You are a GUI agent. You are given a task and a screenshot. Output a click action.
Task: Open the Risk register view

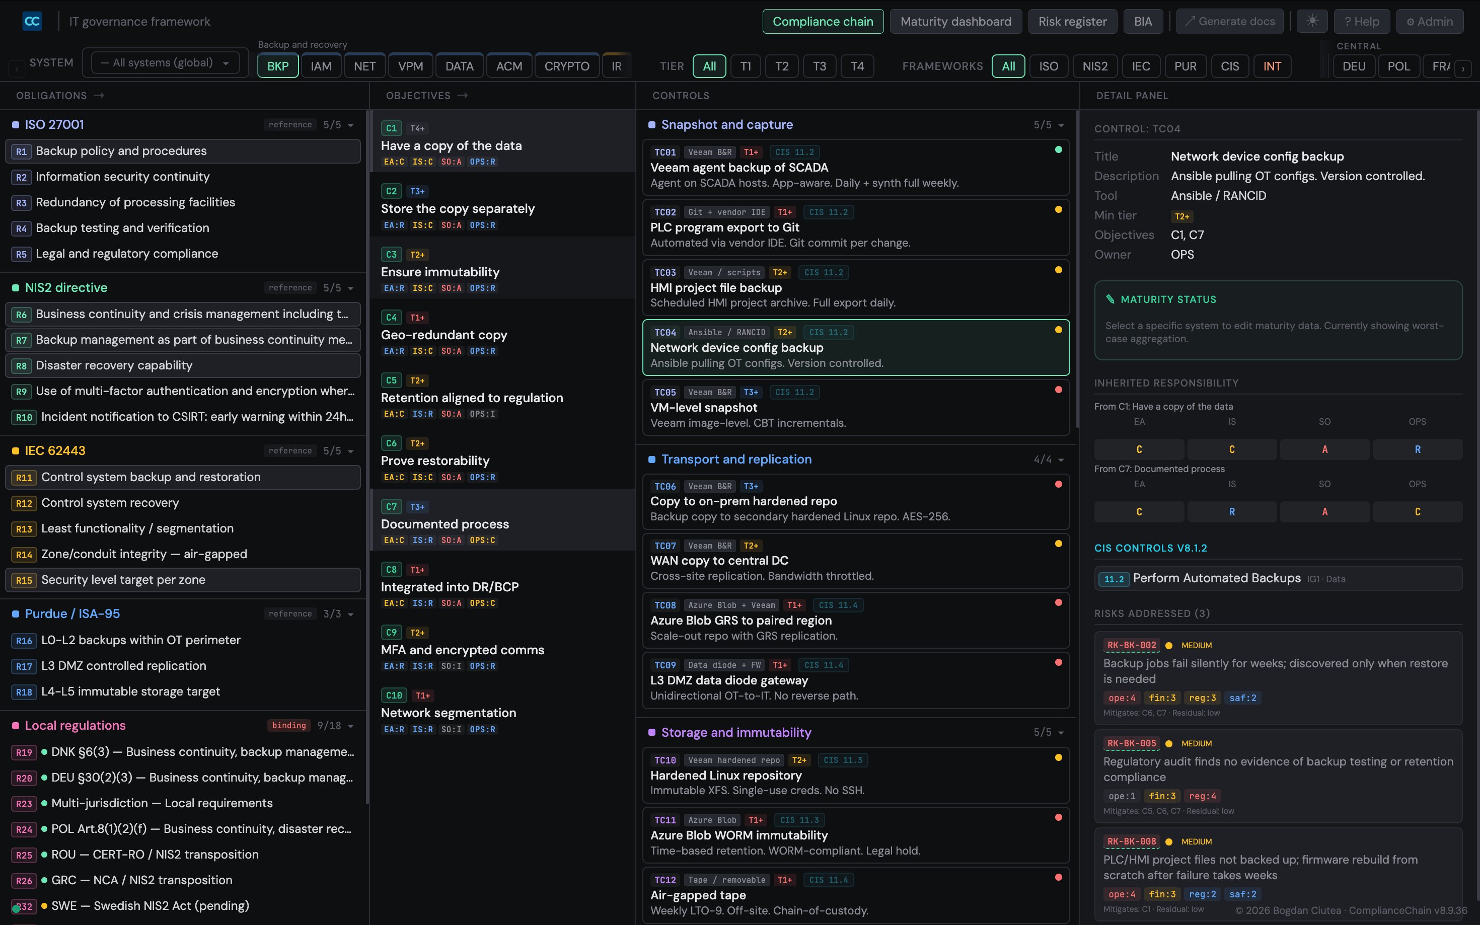pos(1073,21)
